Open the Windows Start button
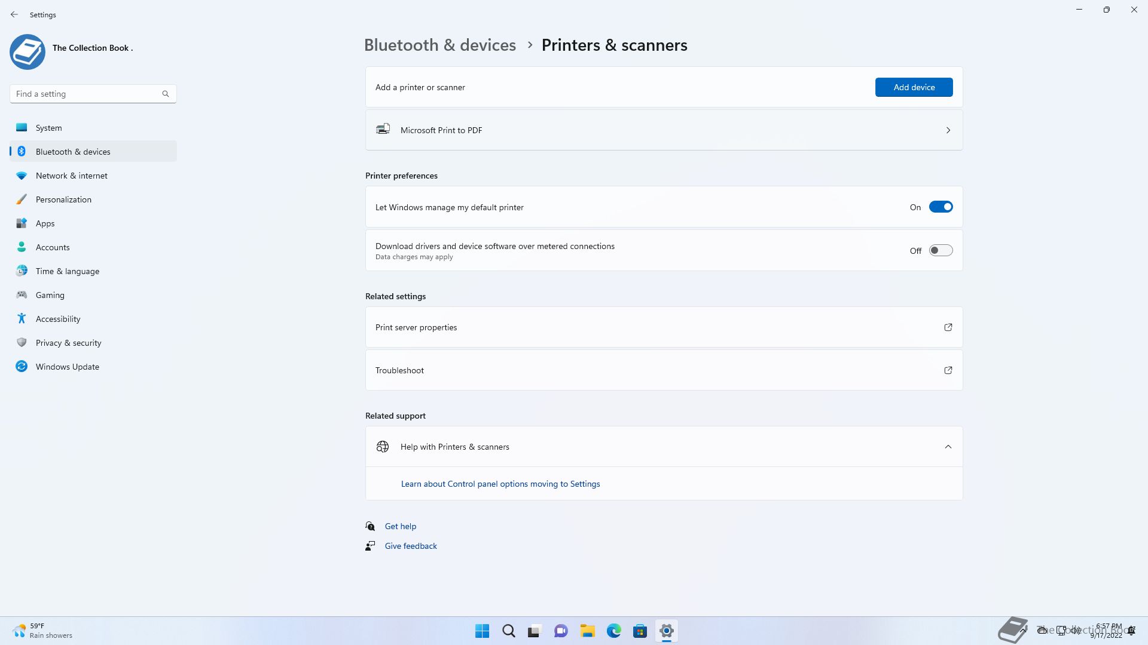Image resolution: width=1148 pixels, height=645 pixels. coord(482,631)
